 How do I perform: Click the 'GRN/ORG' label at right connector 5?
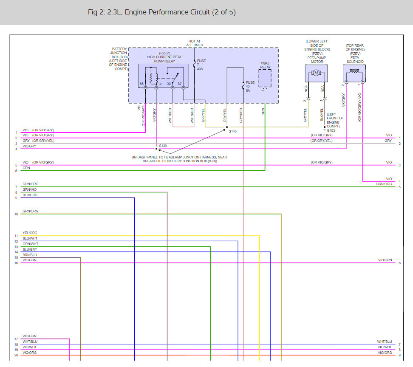pos(384,184)
